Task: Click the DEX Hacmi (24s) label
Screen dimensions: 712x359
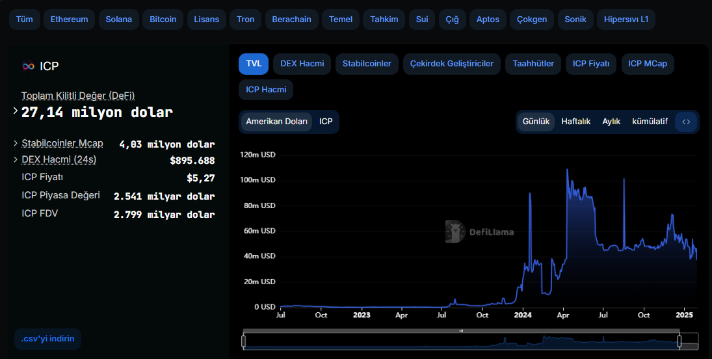Action: click(59, 159)
